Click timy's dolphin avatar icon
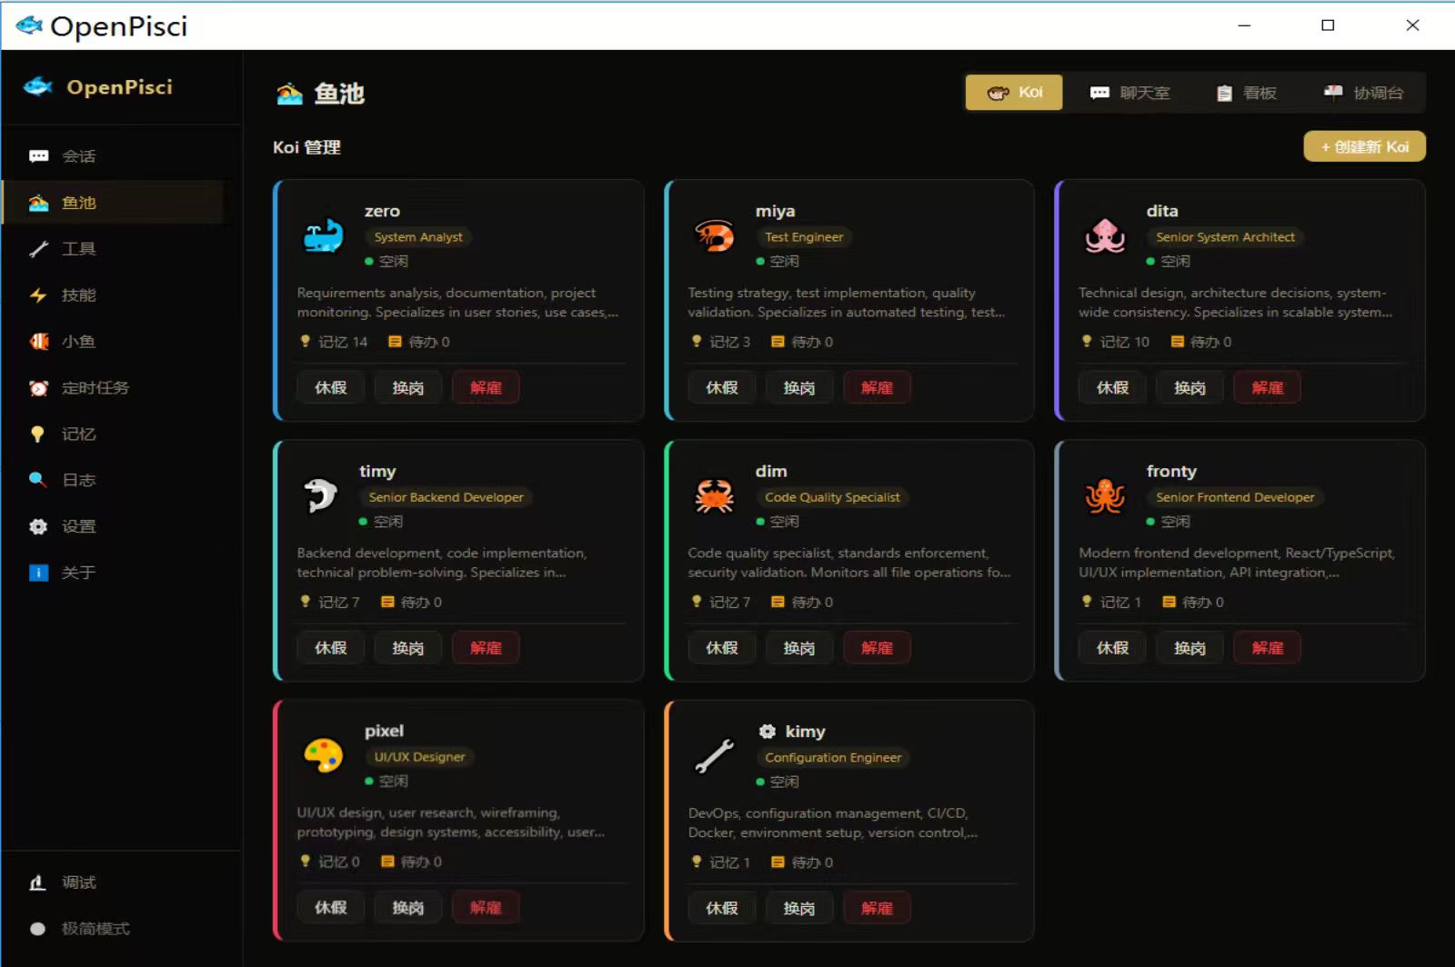This screenshot has height=967, width=1455. tap(320, 496)
